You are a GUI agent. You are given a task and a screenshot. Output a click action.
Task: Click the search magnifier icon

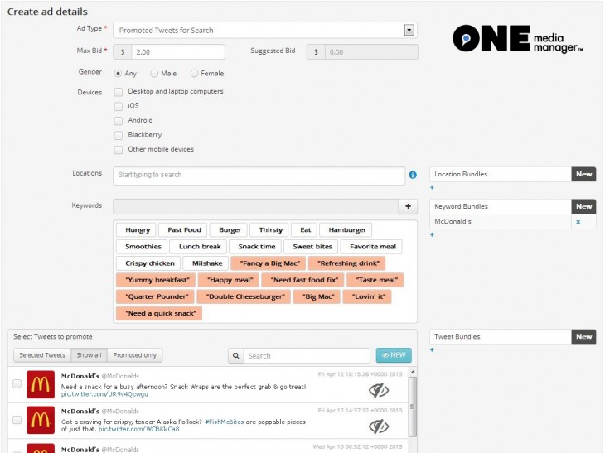[235, 355]
